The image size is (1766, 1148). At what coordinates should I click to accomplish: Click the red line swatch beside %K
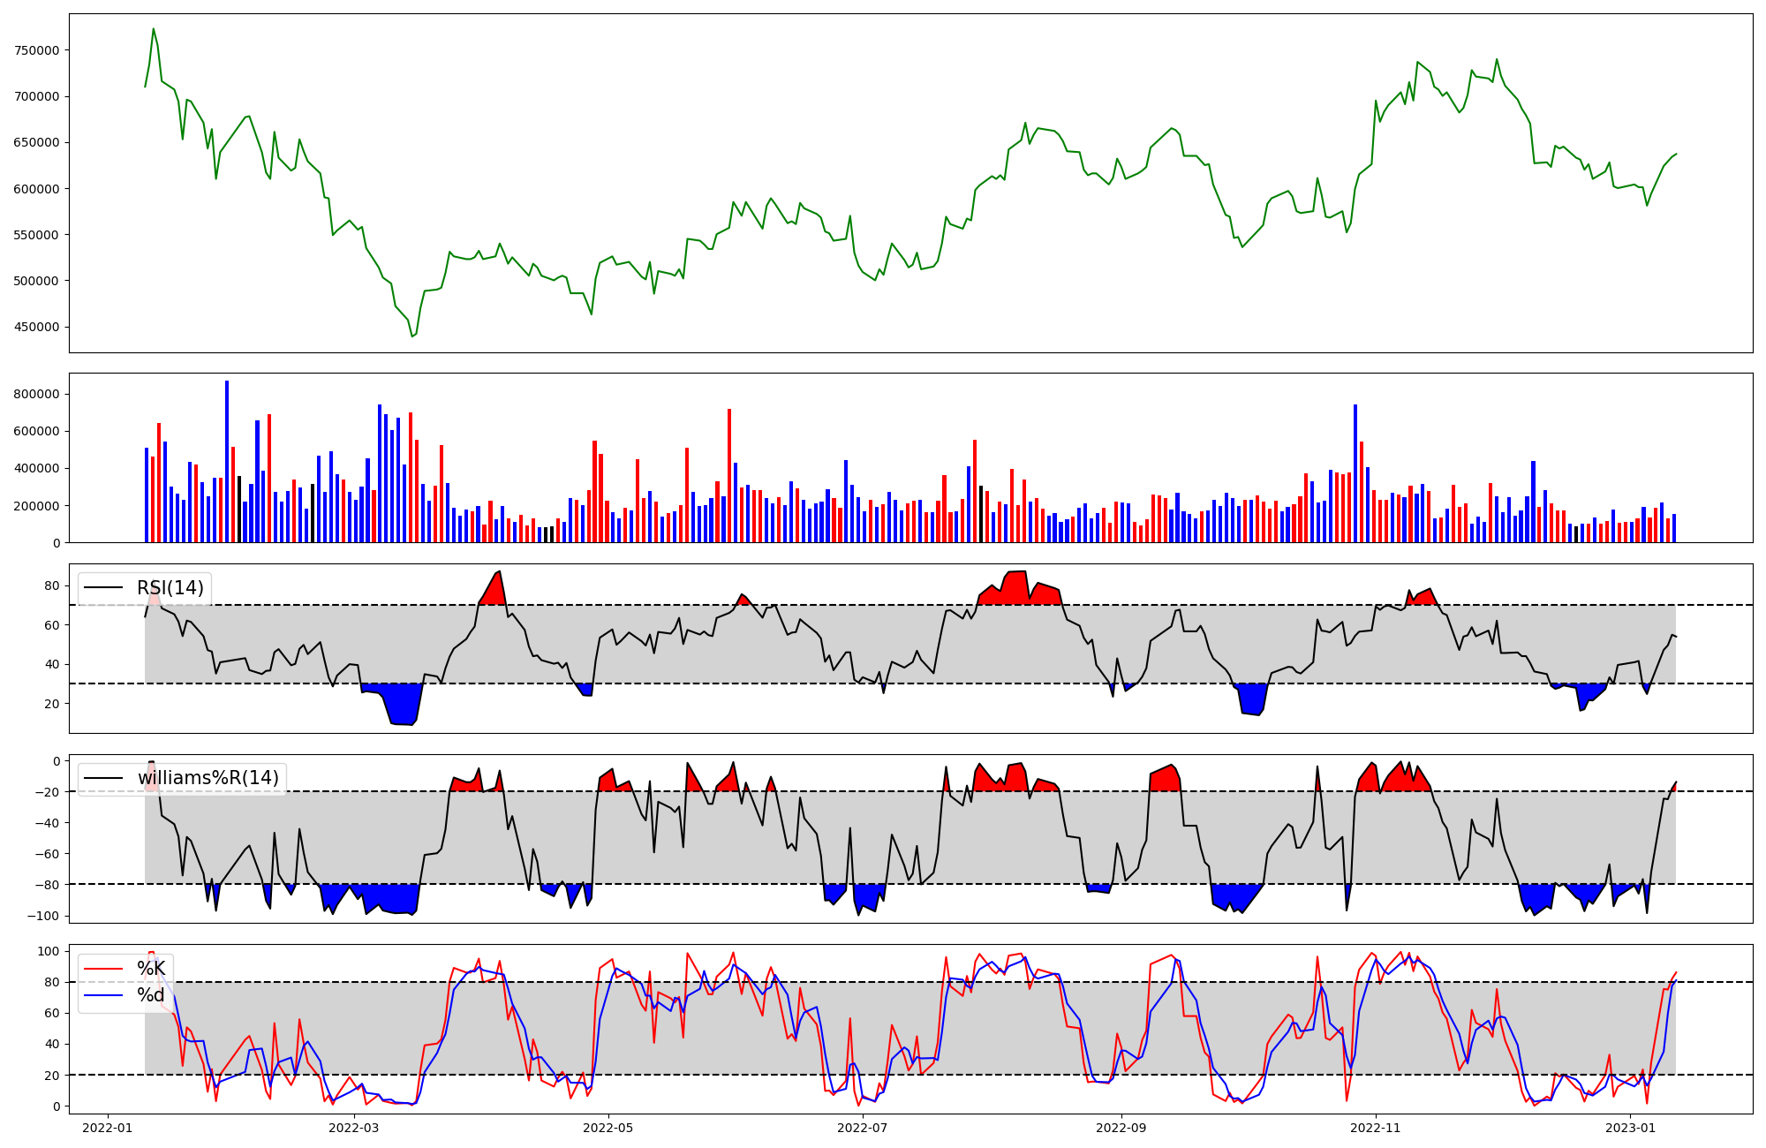pyautogui.click(x=103, y=969)
